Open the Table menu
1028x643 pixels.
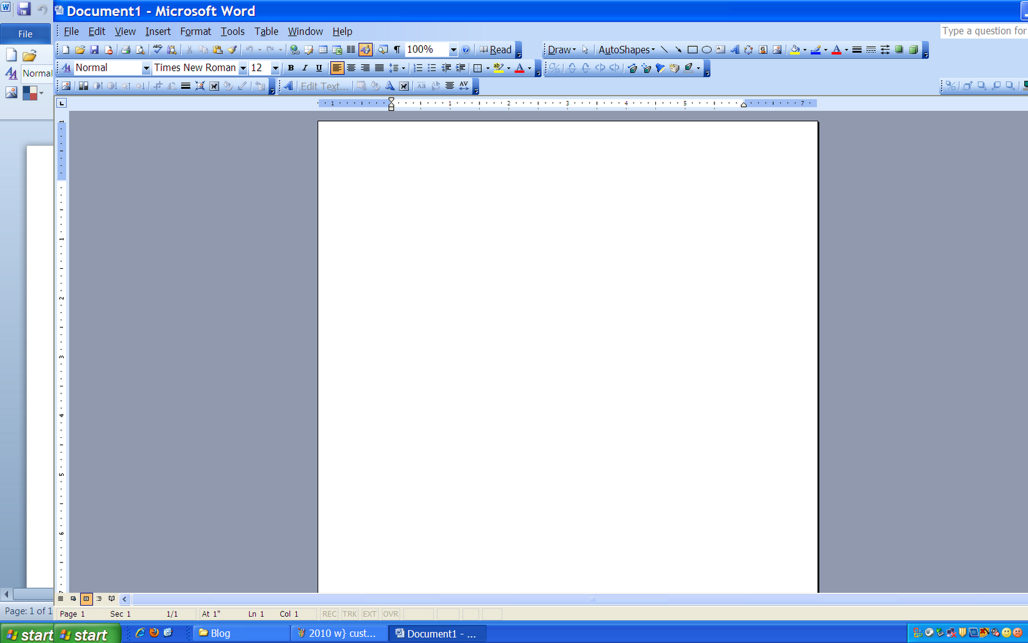point(266,31)
